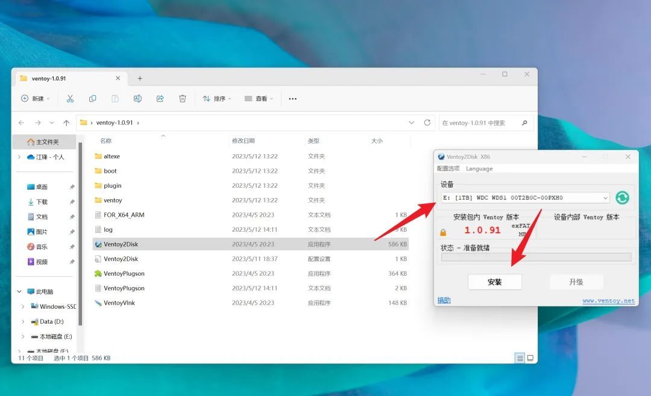Click the Delete trash icon
This screenshot has width=651, height=396.
point(182,99)
